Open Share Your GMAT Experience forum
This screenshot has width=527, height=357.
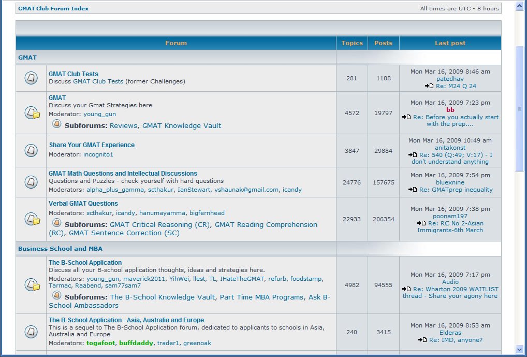pos(92,145)
